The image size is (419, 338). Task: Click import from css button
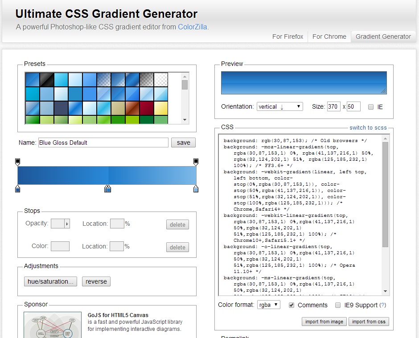point(369,322)
